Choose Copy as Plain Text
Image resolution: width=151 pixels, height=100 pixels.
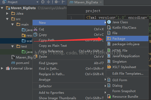pos(69,46)
